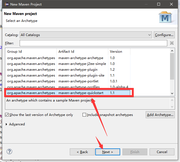Click the Eclipse icon in title bar

7,4
